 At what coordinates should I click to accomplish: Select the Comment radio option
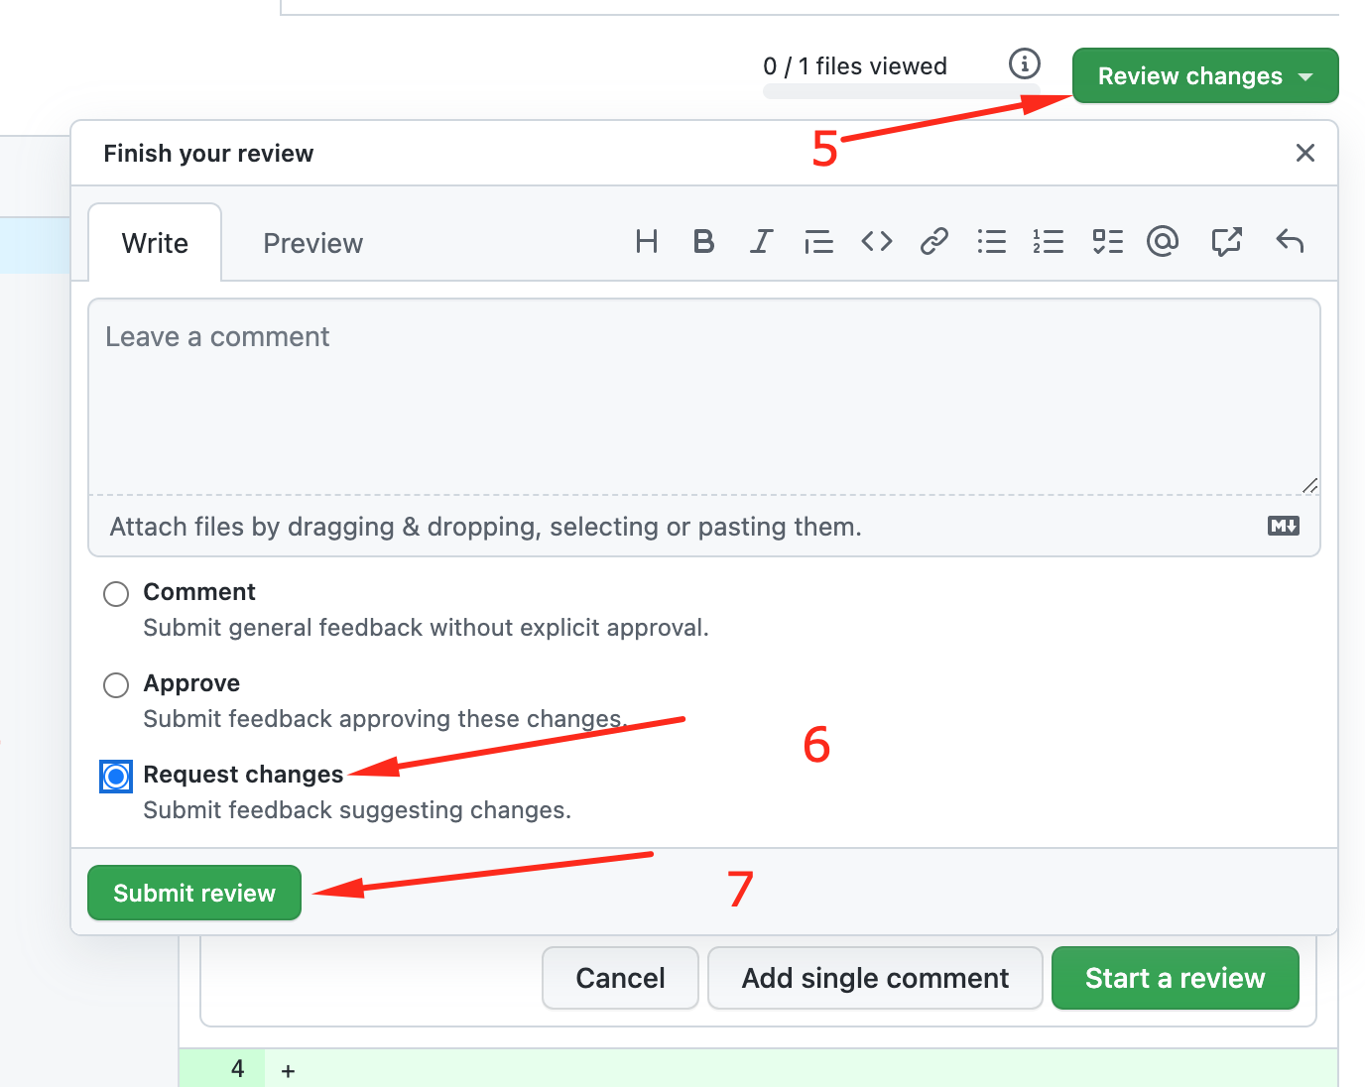point(116,594)
